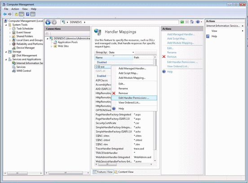Click View Ordered List link in Actions pane
Viewport: 248px width, 183px height.
178,66
